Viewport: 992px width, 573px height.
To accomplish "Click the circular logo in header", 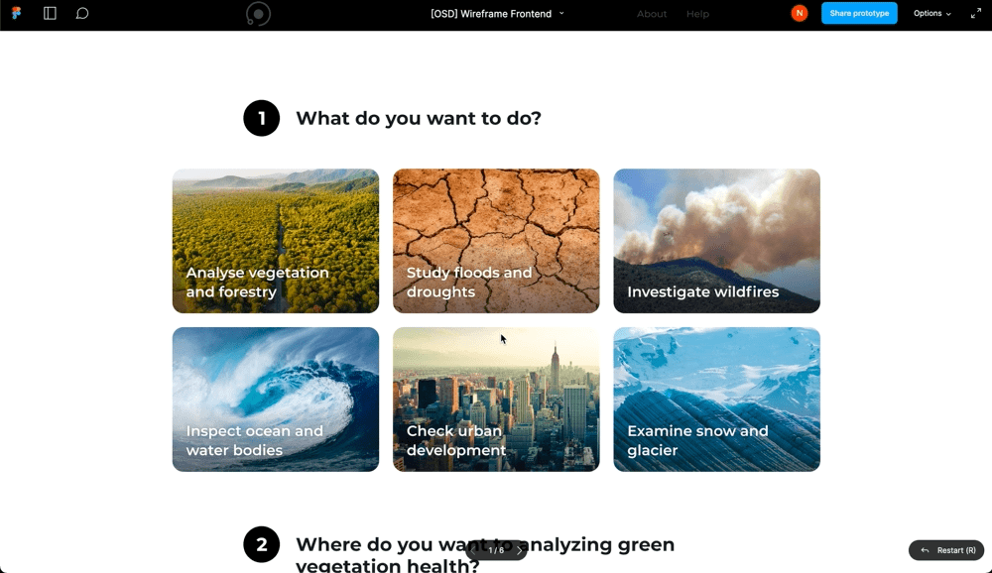I will tap(258, 14).
